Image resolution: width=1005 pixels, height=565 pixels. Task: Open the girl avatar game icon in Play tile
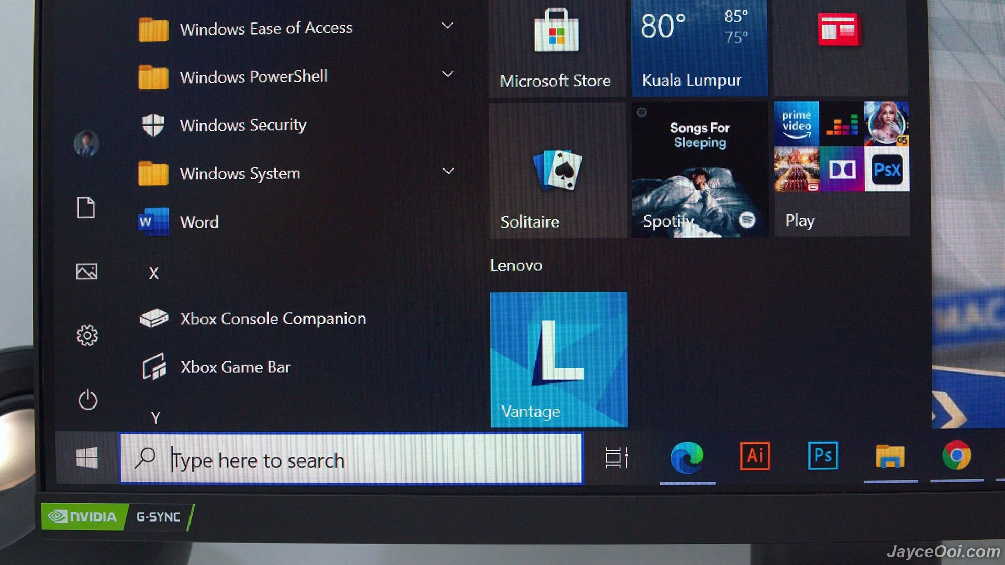tap(887, 124)
